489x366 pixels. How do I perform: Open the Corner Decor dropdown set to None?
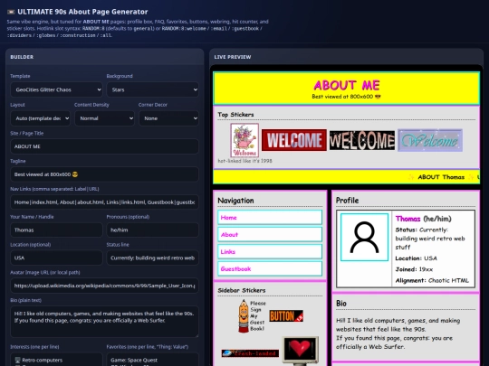click(x=168, y=118)
